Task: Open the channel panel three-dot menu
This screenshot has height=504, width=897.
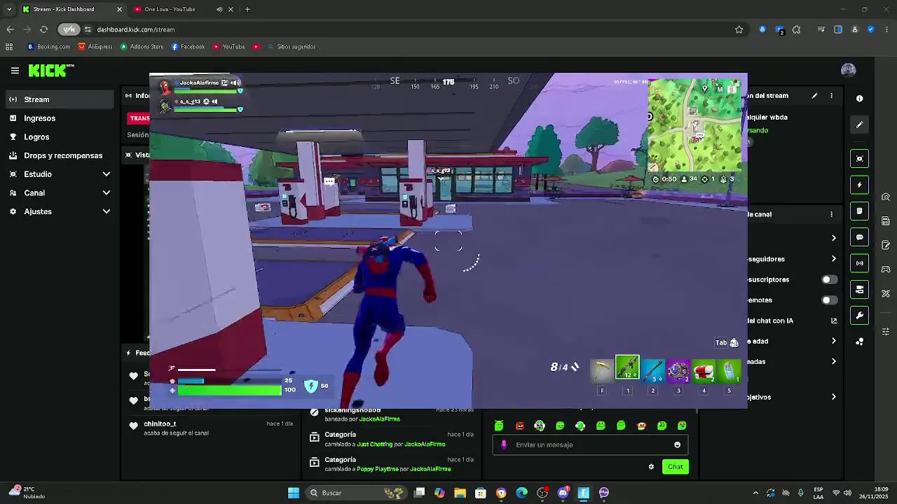Action: (x=832, y=214)
